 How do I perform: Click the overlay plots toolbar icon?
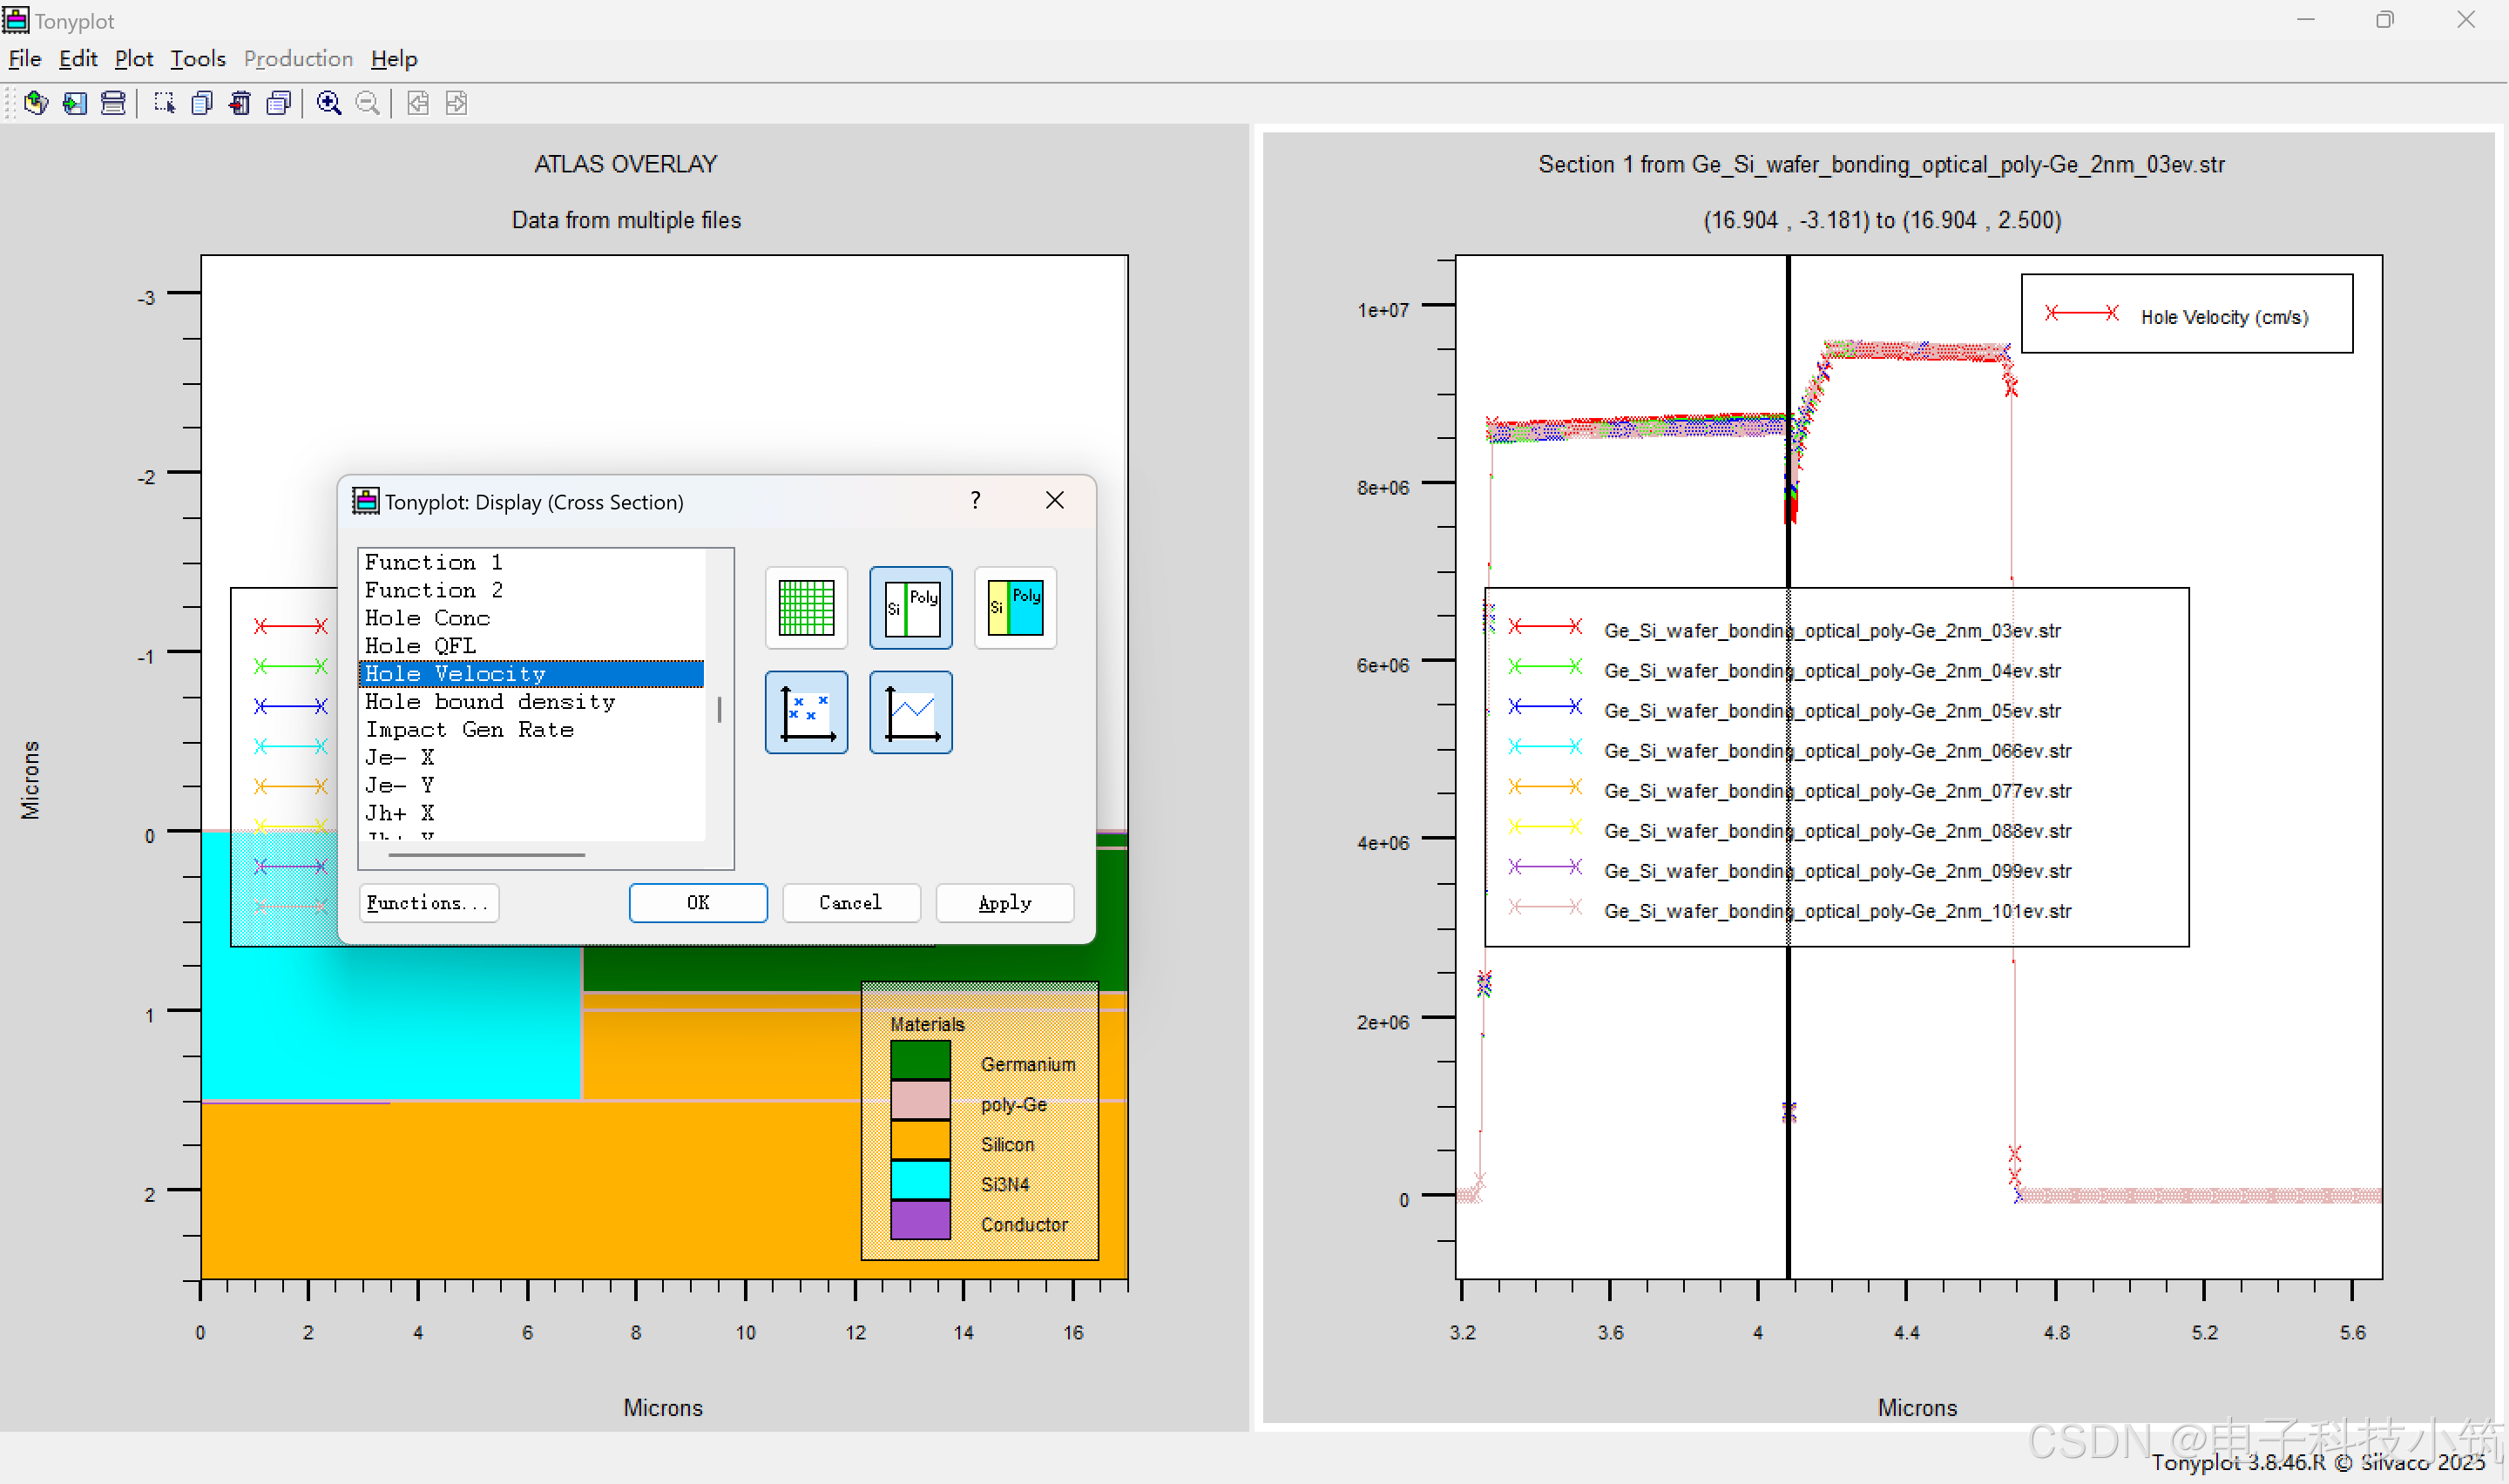[x=279, y=103]
